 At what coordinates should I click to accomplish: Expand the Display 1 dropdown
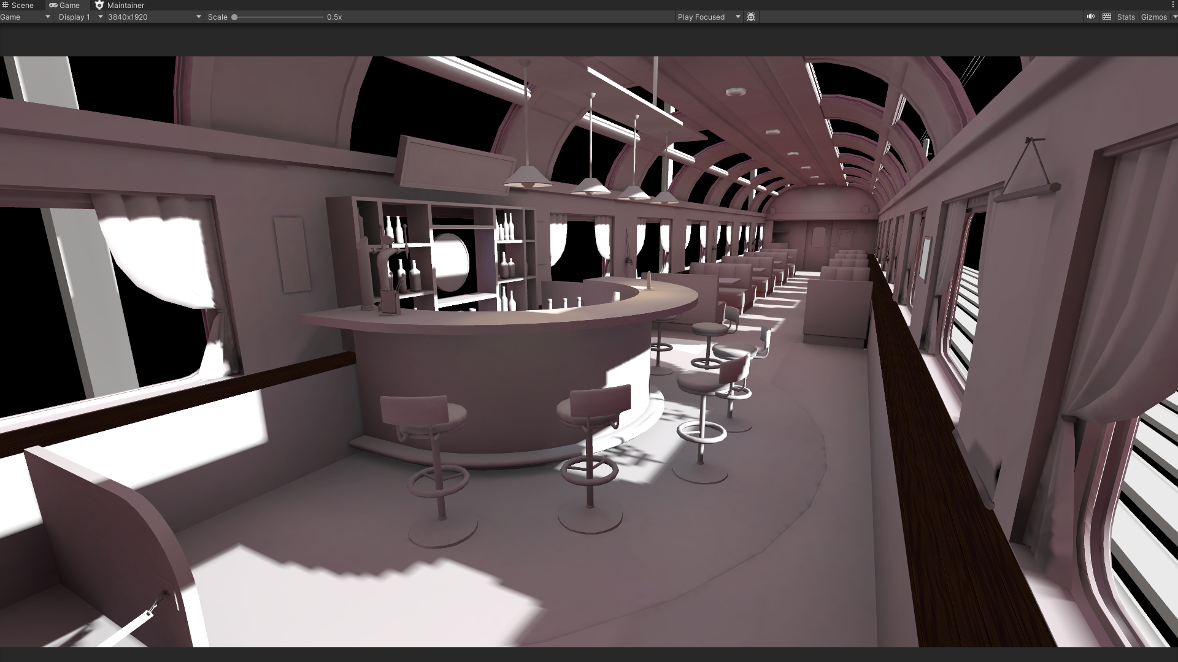pyautogui.click(x=80, y=17)
